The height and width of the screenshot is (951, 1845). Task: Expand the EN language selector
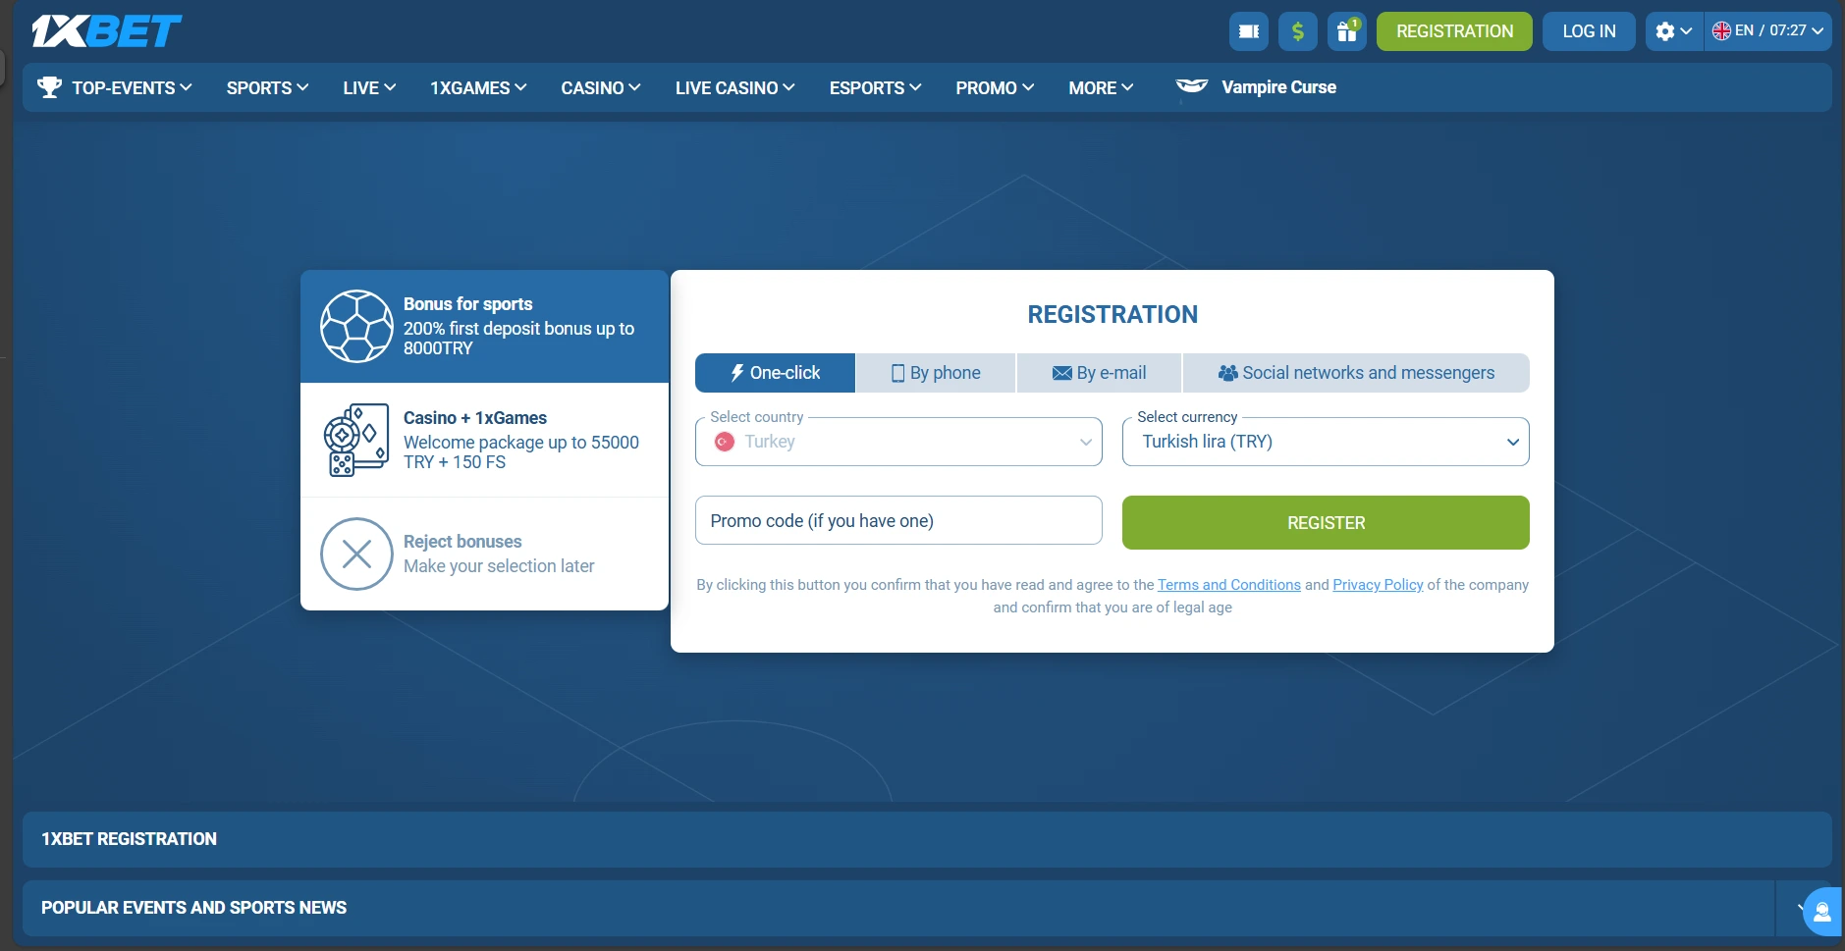click(1769, 30)
